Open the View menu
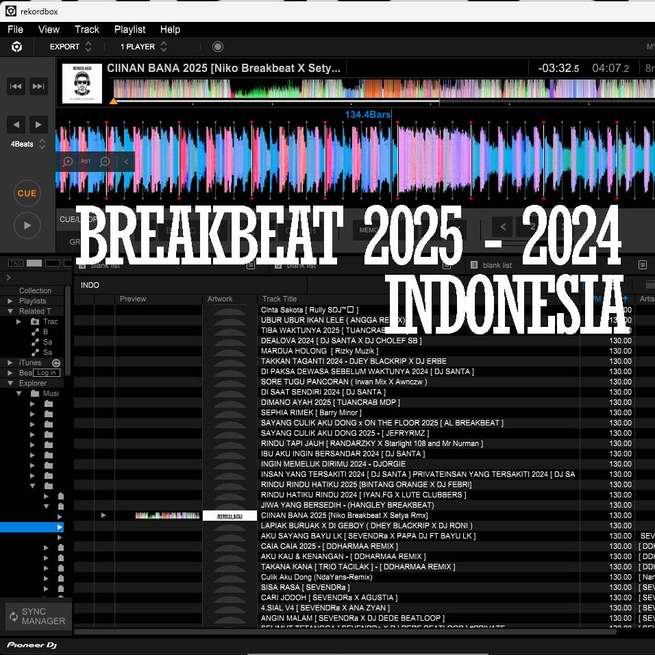Viewport: 655px width, 655px height. (x=49, y=29)
